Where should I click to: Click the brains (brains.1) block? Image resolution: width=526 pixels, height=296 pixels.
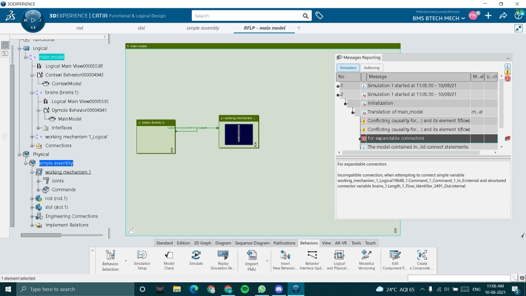(x=156, y=136)
